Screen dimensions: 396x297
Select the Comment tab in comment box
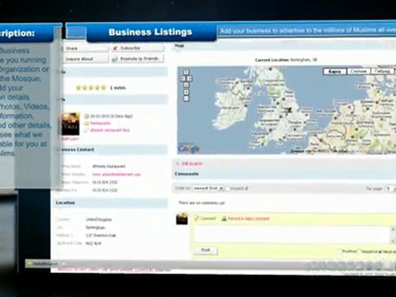pos(208,219)
